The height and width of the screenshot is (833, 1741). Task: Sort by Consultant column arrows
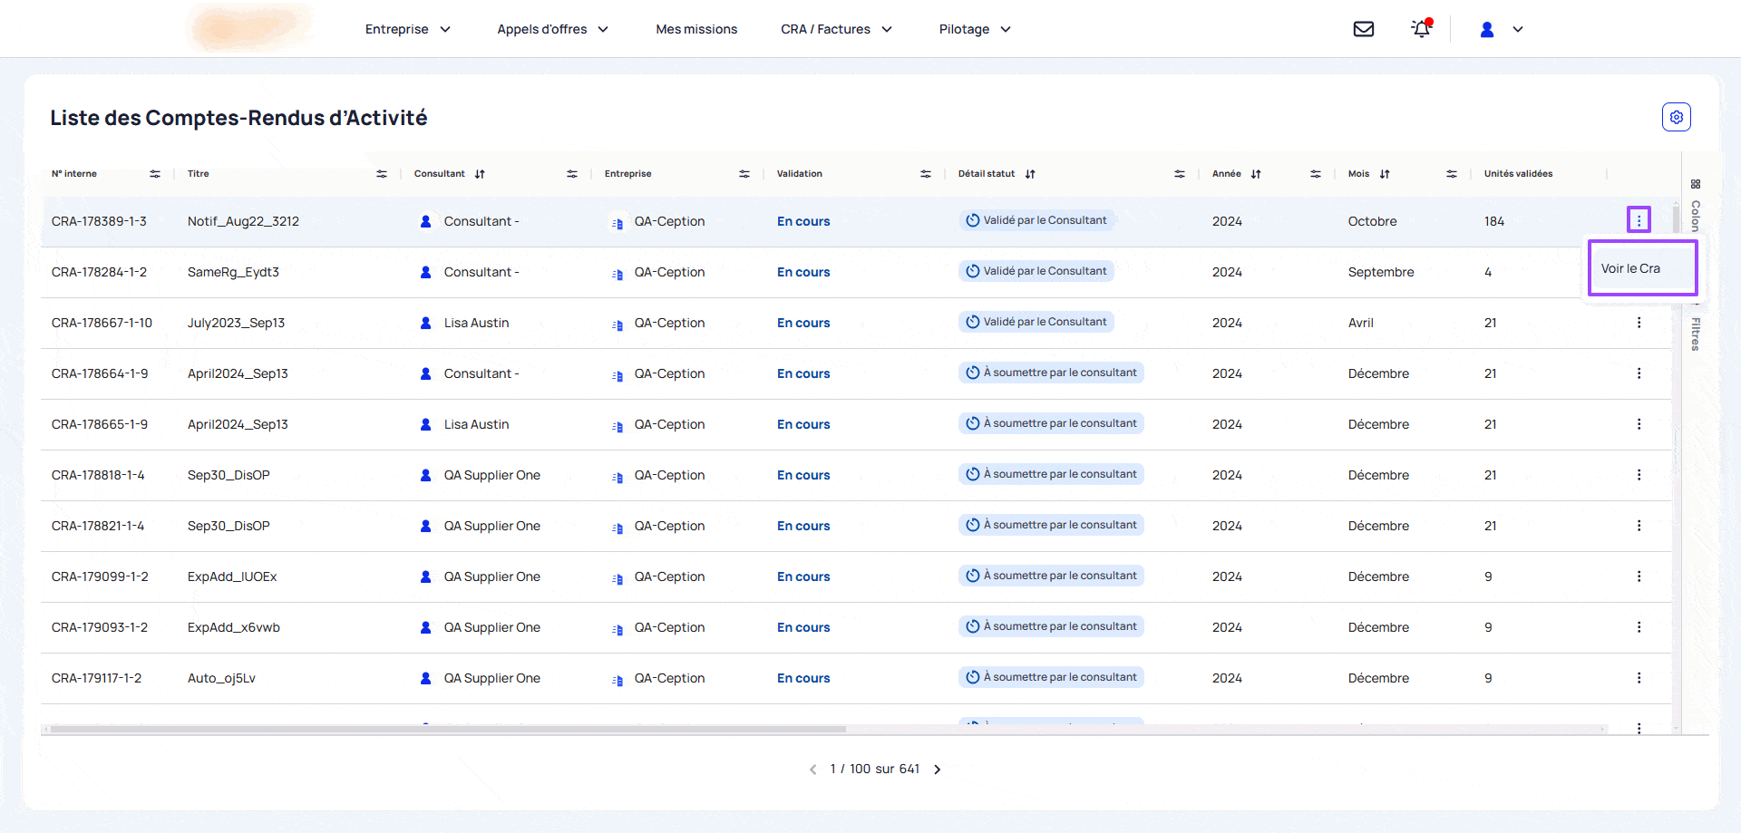[x=480, y=174]
